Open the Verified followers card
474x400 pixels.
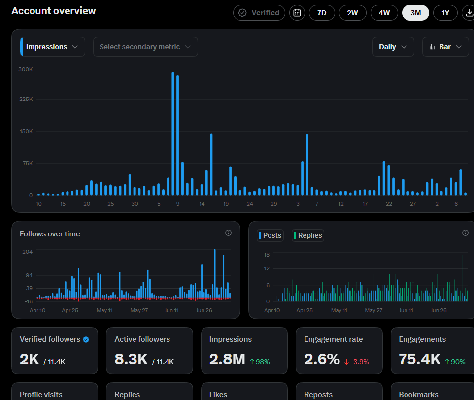[55, 350]
